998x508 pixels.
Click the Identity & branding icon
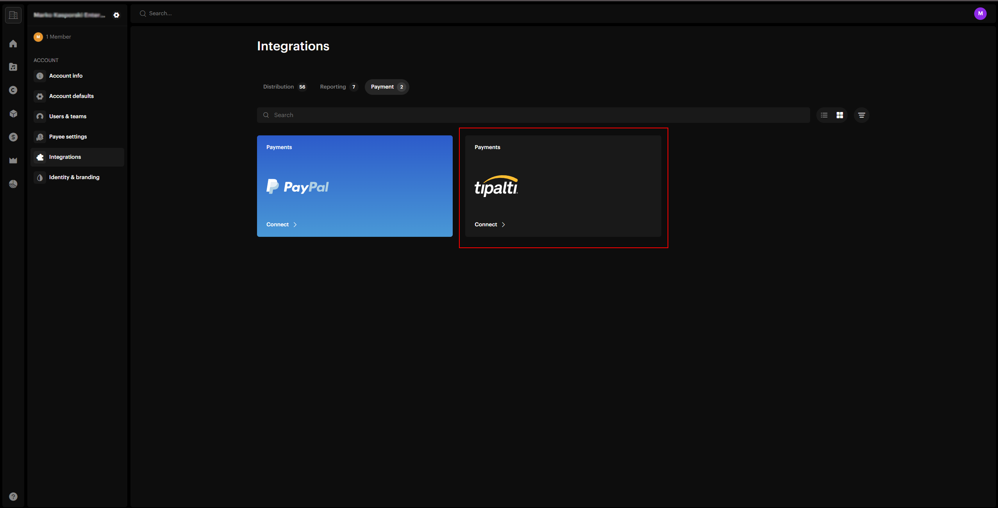point(40,177)
